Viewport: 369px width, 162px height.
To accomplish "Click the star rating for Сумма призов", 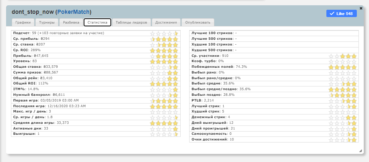I will click(164, 73).
